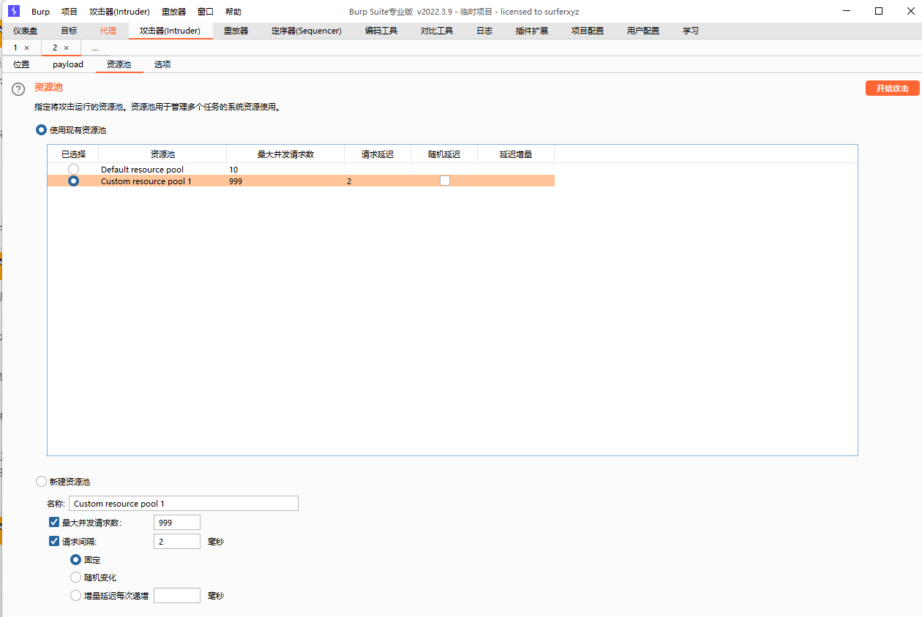922x617 pixels.
Task: Select the 随机变化 radio option
Action: [75, 578]
